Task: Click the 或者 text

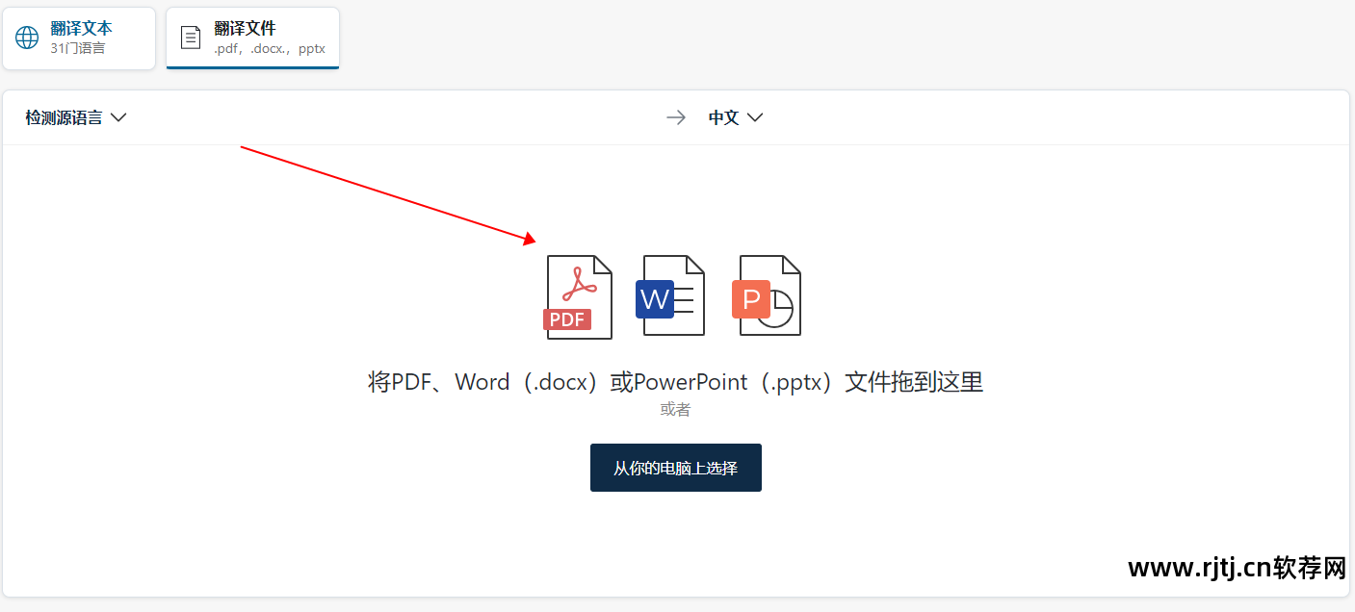Action: (676, 410)
